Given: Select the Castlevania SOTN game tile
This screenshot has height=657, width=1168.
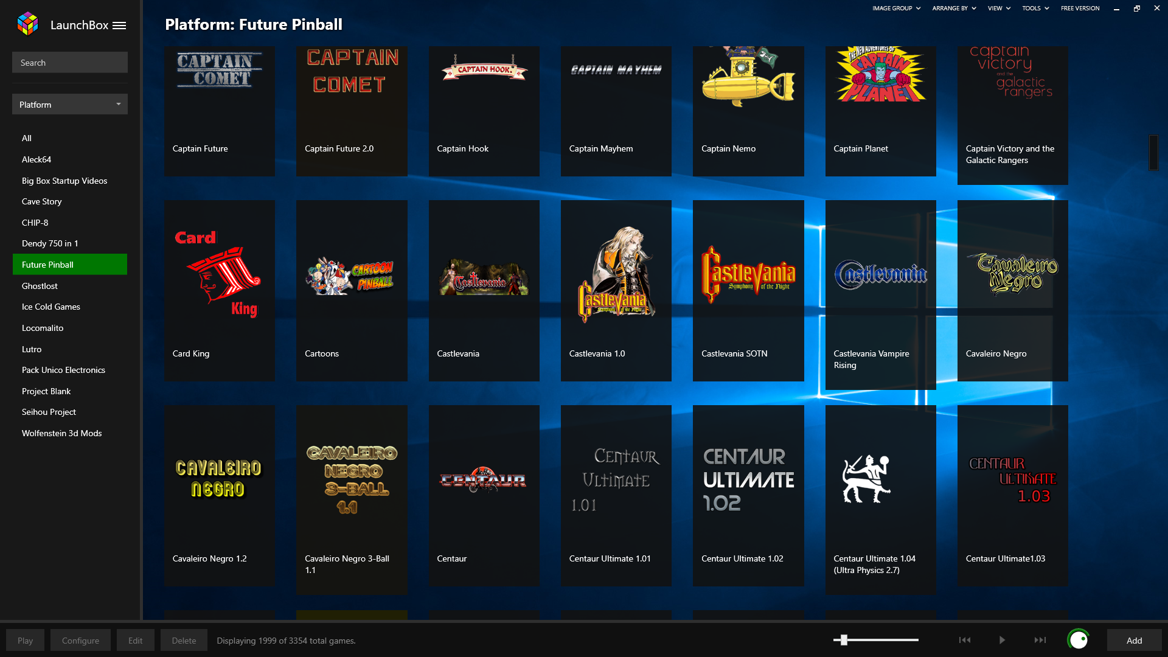Looking at the screenshot, I should click(x=748, y=291).
